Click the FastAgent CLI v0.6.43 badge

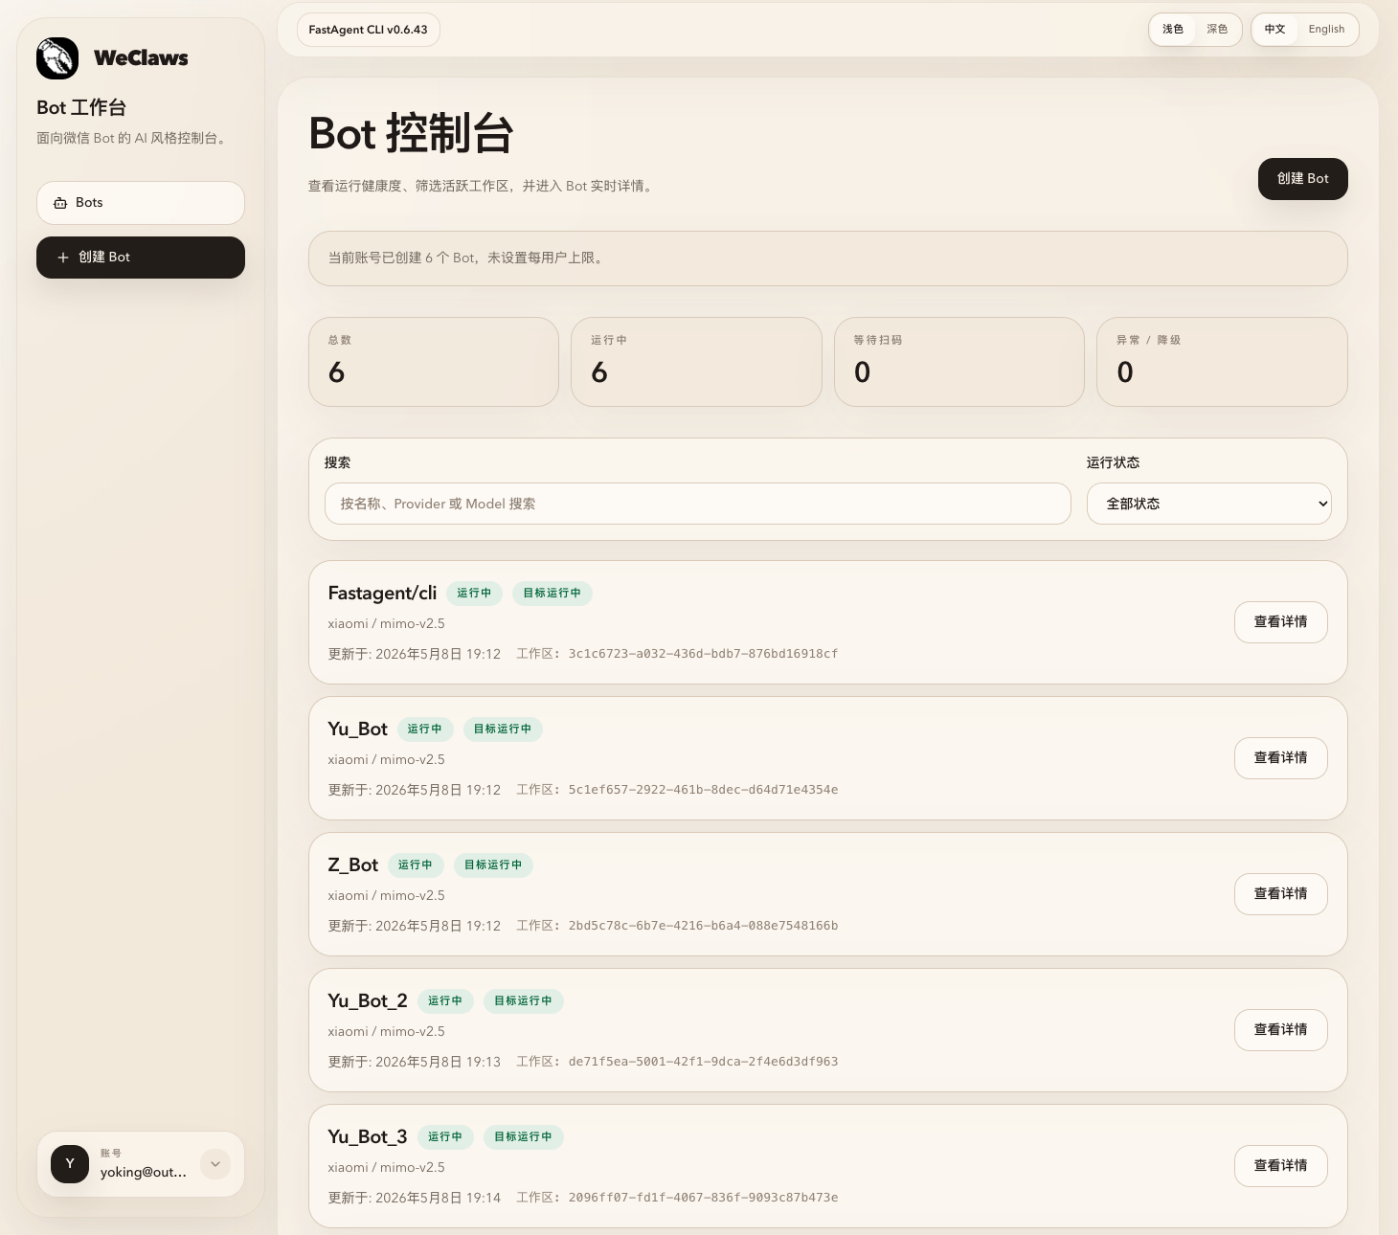pyautogui.click(x=369, y=30)
